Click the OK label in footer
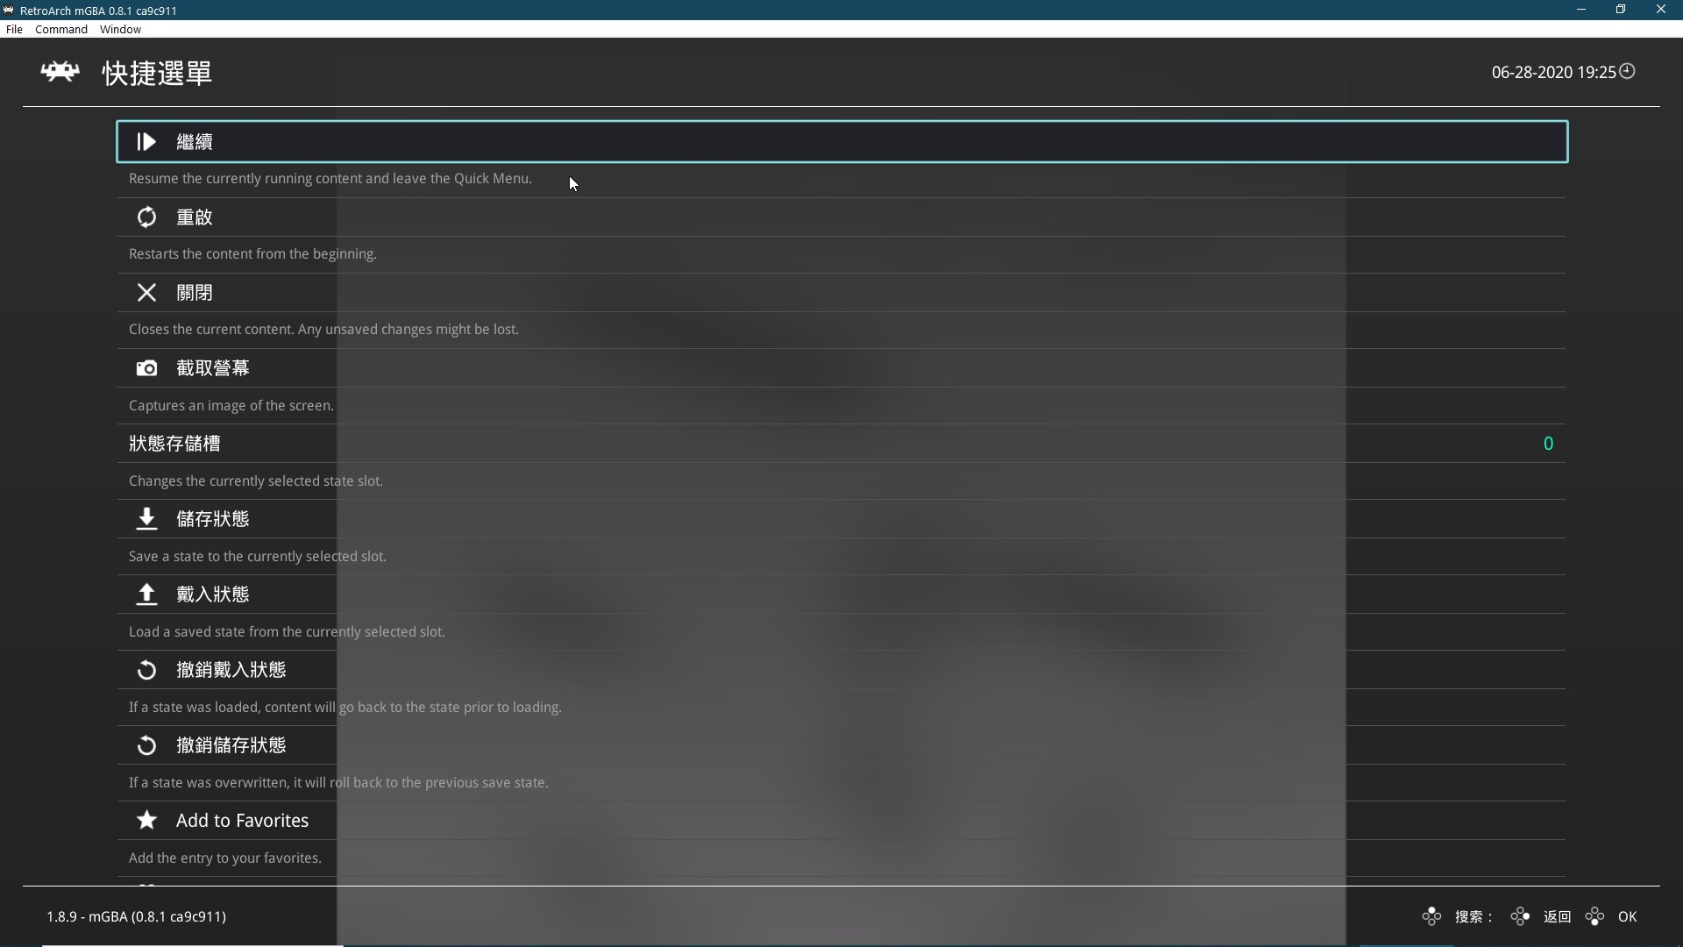The image size is (1683, 947). [1628, 916]
